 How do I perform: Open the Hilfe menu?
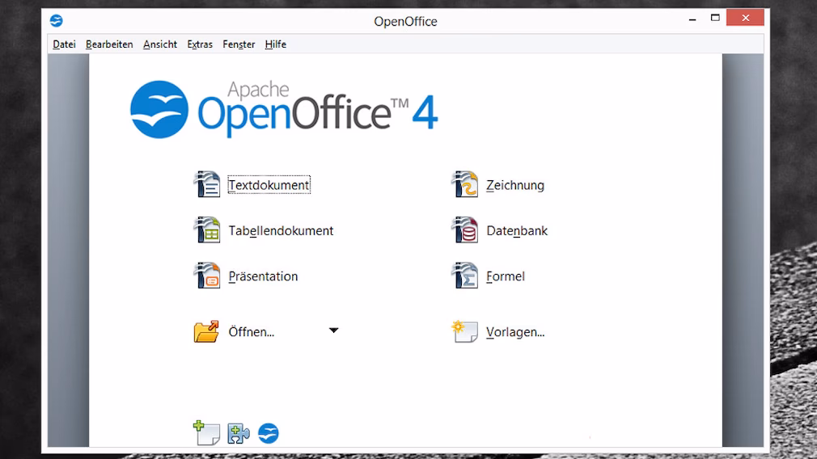[x=276, y=44]
